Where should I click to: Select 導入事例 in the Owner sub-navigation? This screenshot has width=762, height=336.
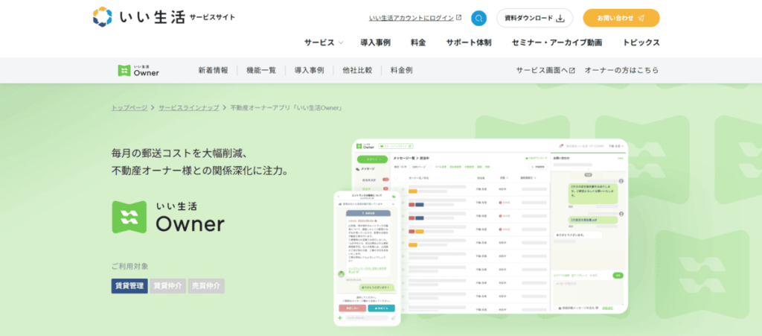point(309,71)
